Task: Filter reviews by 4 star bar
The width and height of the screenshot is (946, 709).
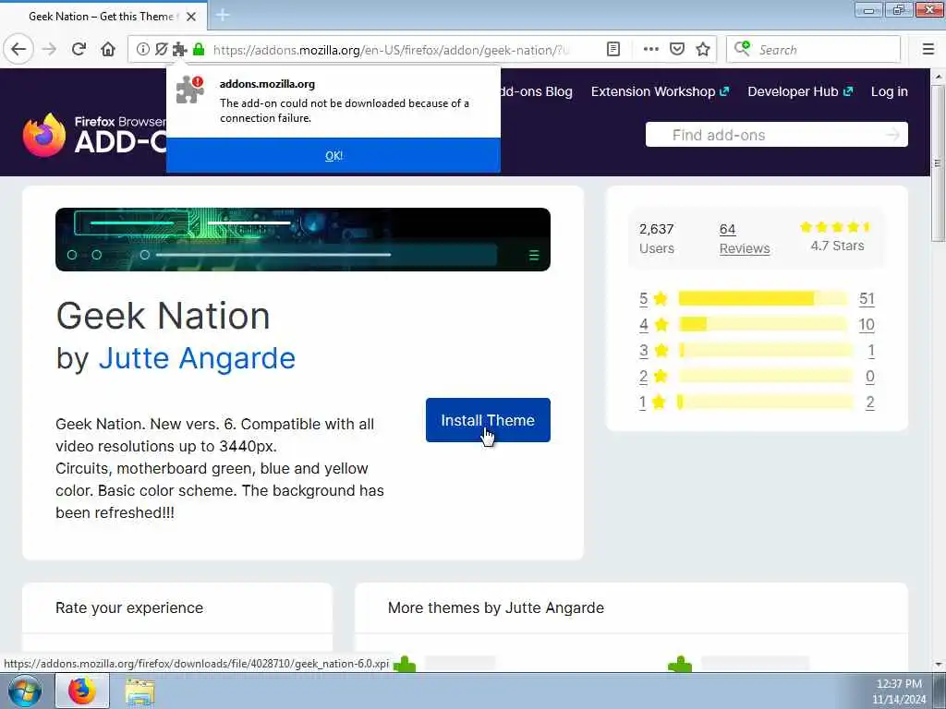Action: (x=762, y=324)
